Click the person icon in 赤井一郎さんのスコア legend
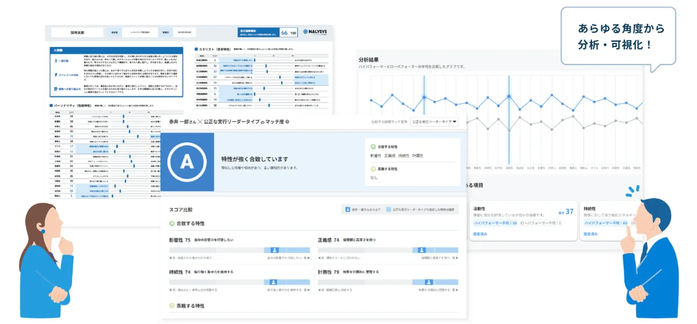 click(x=347, y=209)
